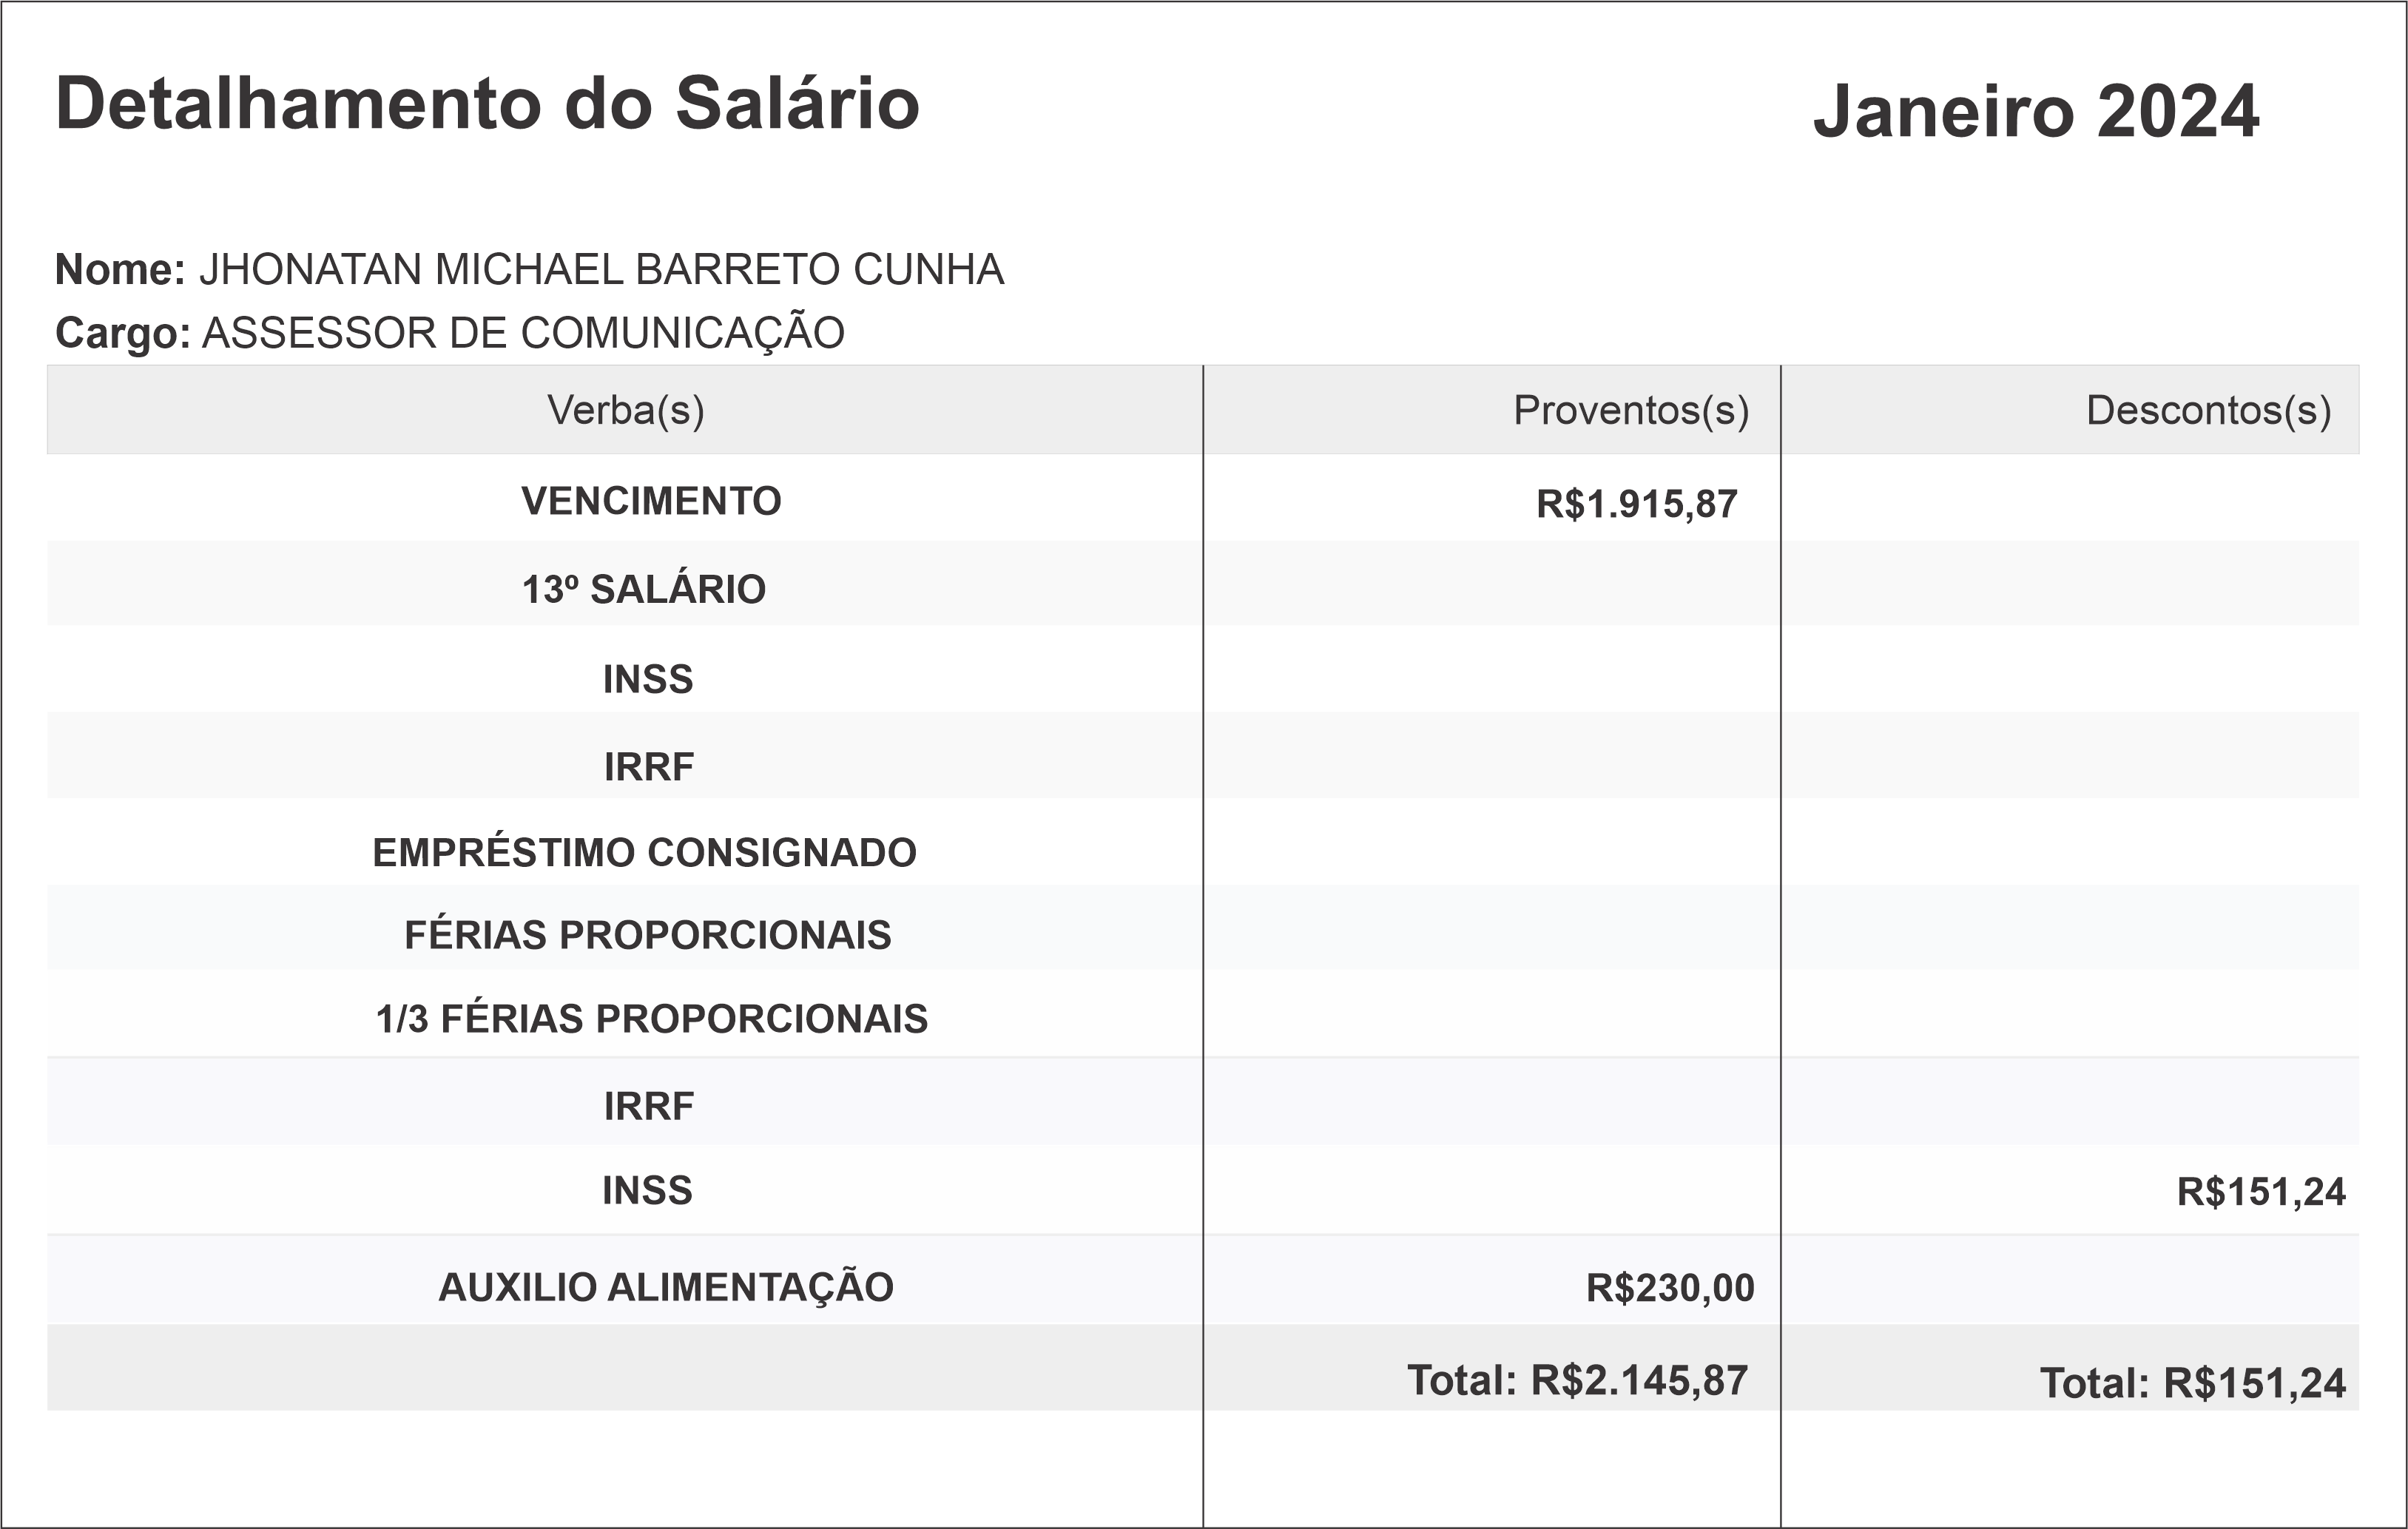
Task: Click the "Descontos(s)" column header
Action: tap(2208, 410)
